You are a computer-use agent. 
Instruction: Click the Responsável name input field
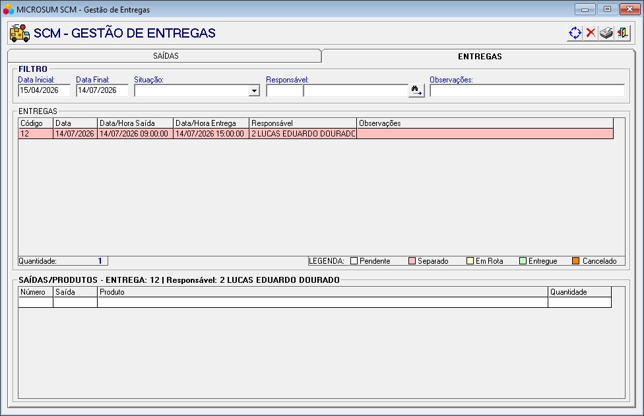click(356, 91)
